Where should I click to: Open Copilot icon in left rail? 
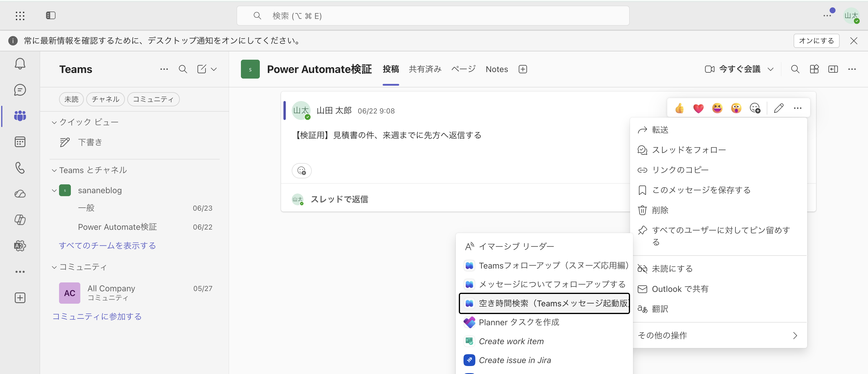click(x=20, y=219)
